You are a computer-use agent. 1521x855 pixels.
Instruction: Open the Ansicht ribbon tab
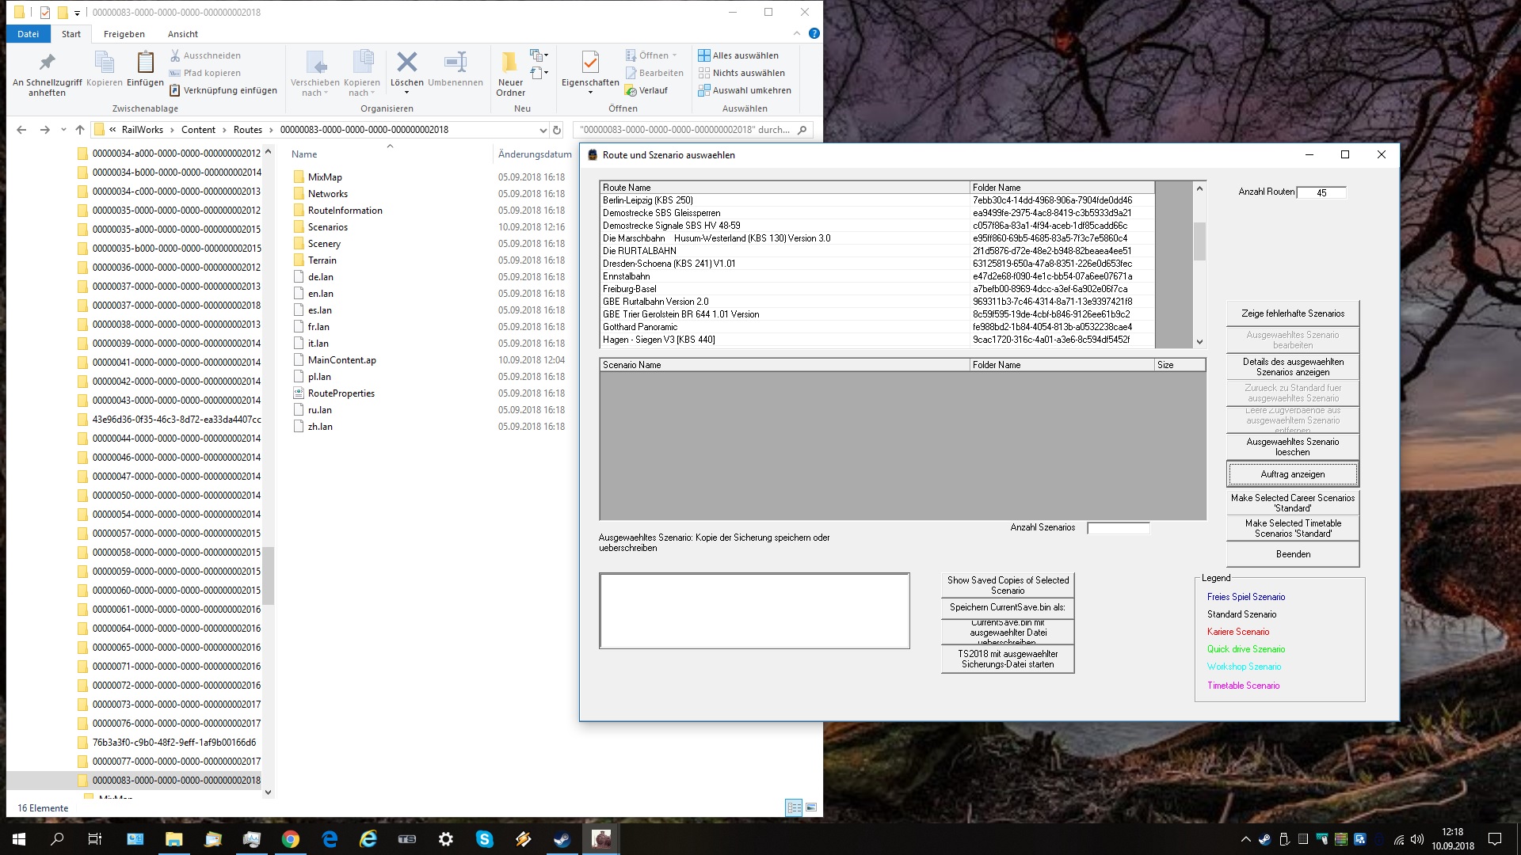click(x=182, y=34)
